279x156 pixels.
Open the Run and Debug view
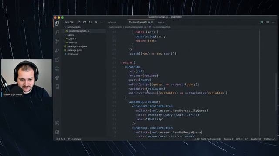tap(57, 50)
